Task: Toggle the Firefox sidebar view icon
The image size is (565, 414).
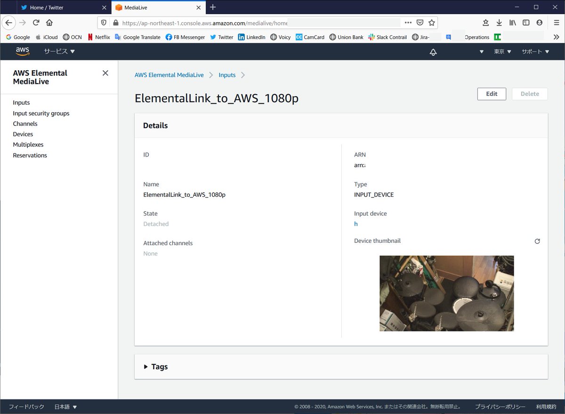Action: tap(526, 23)
